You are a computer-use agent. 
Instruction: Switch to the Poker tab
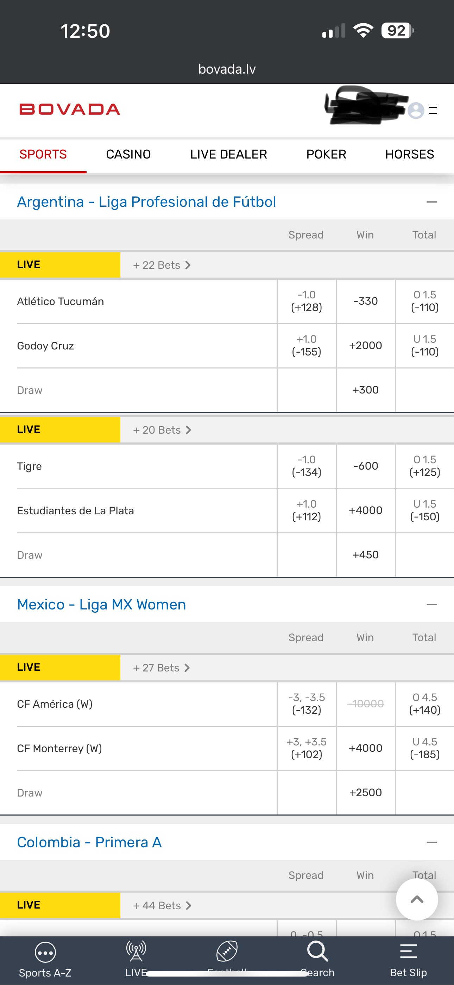pyautogui.click(x=326, y=155)
